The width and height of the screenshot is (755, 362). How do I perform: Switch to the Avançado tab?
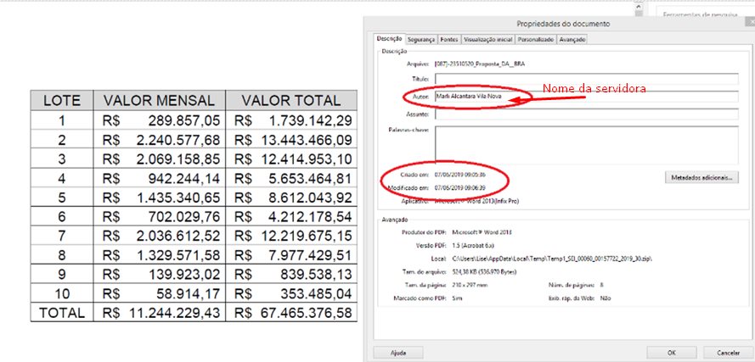coord(572,39)
